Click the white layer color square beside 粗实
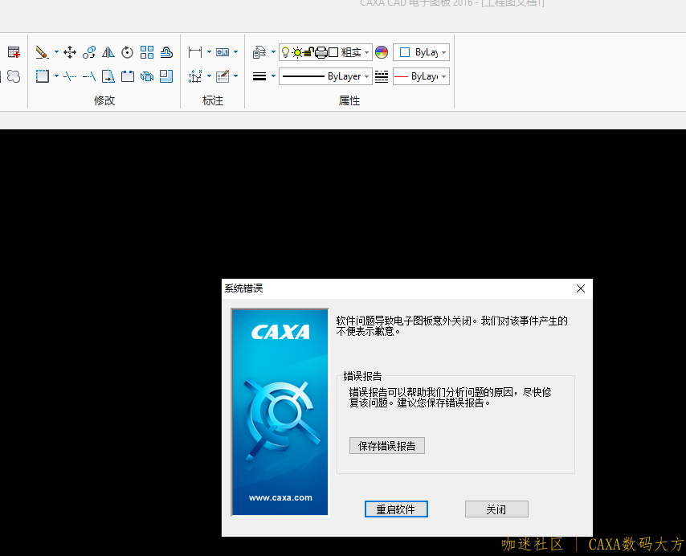 333,52
